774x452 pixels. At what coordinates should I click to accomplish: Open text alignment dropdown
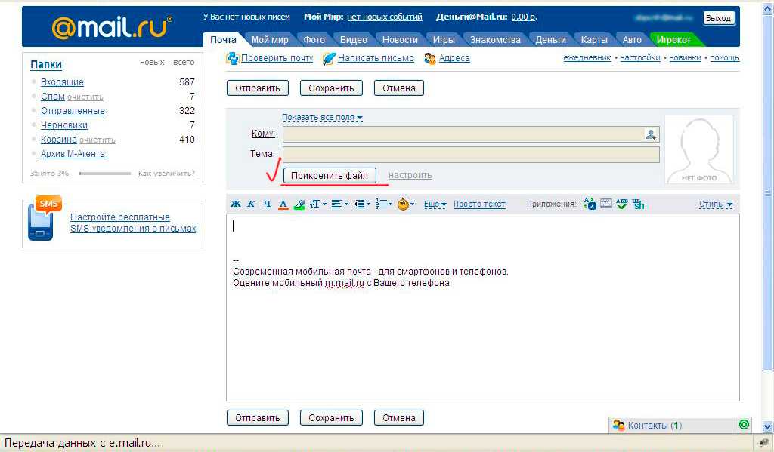pos(339,204)
